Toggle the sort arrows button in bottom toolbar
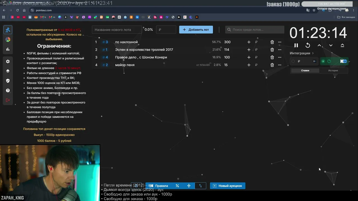The width and height of the screenshot is (358, 201). point(200,186)
